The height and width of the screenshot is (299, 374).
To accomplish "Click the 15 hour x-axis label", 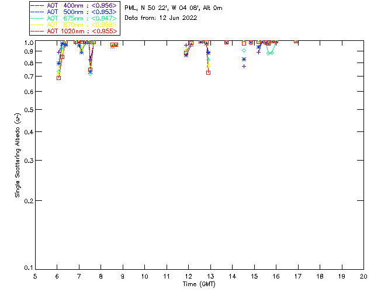I will [x=254, y=276].
